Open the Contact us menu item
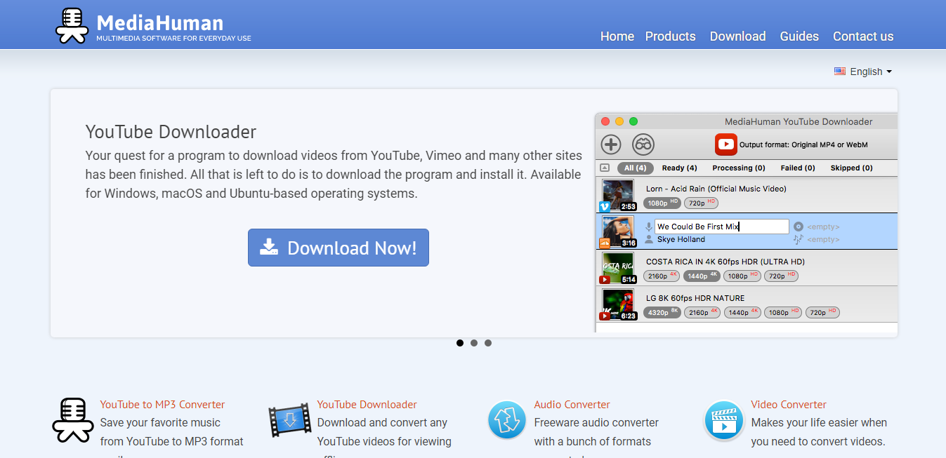The height and width of the screenshot is (458, 946). 863,36
